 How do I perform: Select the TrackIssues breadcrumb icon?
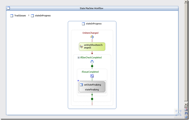[11, 16]
